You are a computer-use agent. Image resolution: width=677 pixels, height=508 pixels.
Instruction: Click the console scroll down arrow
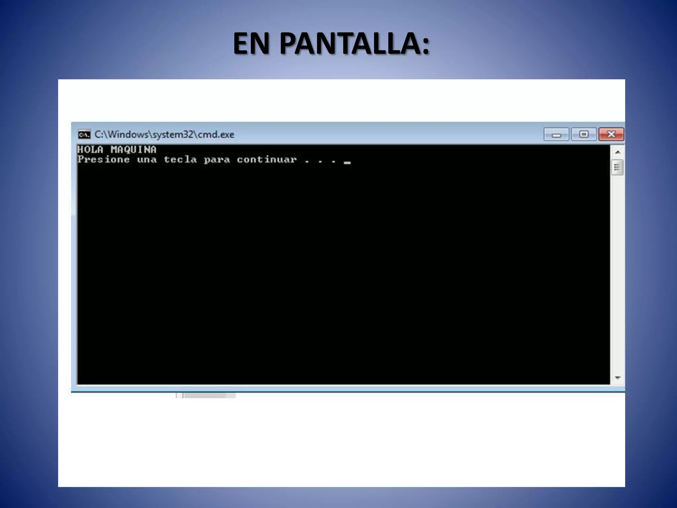[617, 378]
